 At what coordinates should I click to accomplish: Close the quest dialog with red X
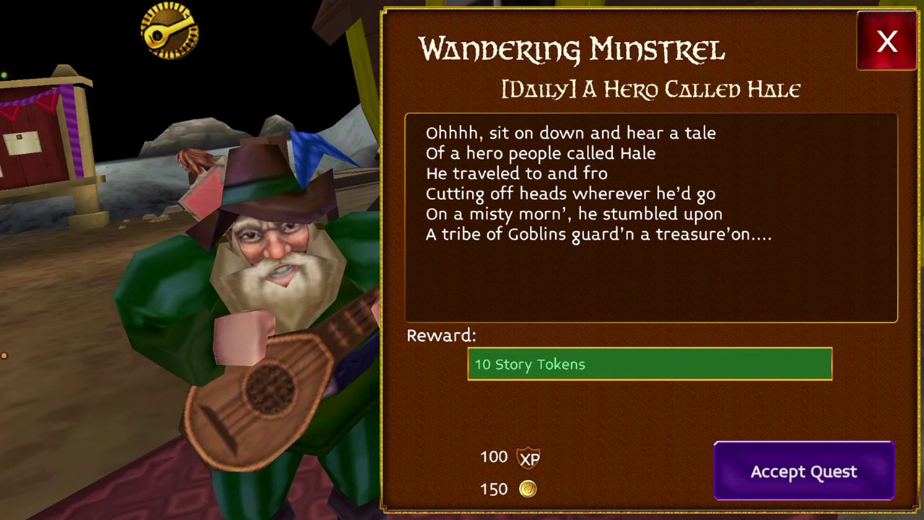coord(887,41)
